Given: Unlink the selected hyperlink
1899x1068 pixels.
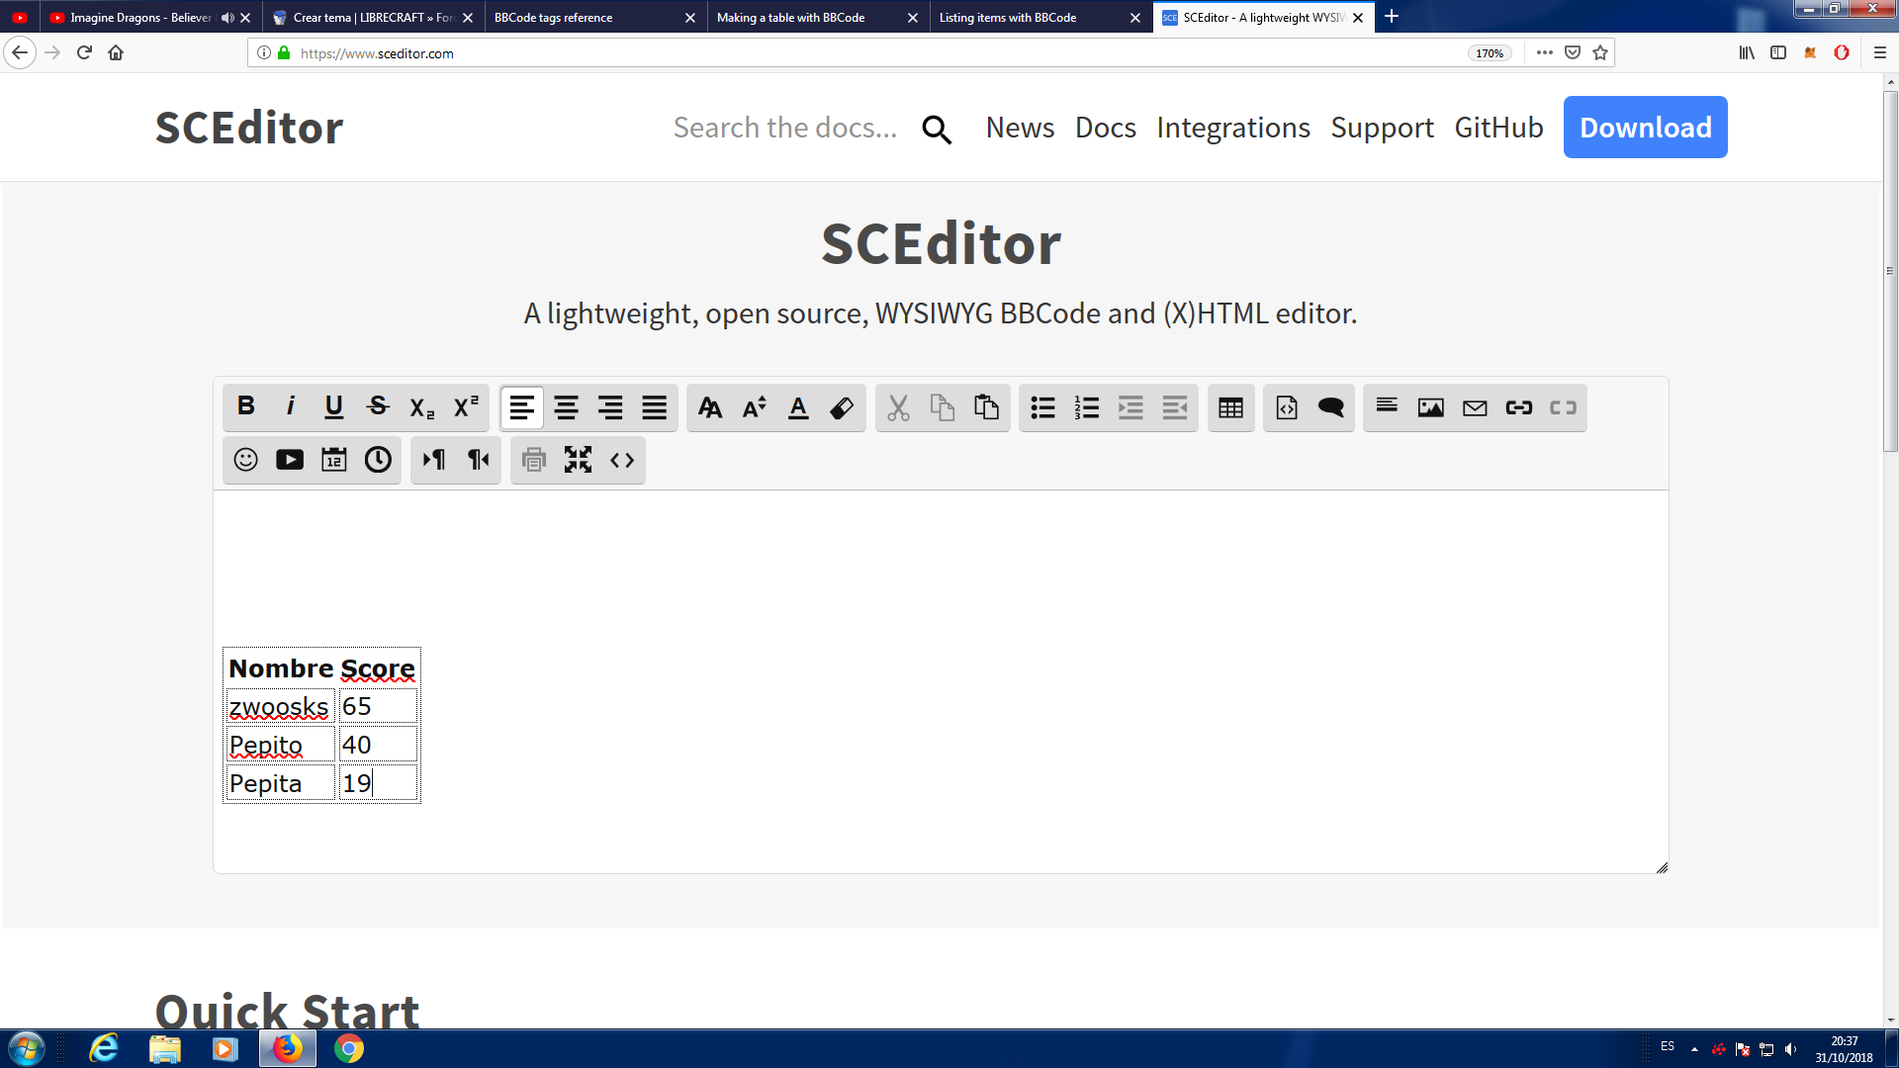Looking at the screenshot, I should click(x=1563, y=407).
